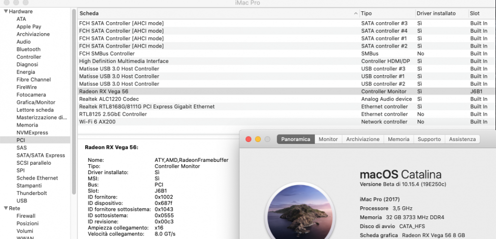The height and width of the screenshot is (239, 496).
Task: Select SPI in the sidebar
Action: 20,171
